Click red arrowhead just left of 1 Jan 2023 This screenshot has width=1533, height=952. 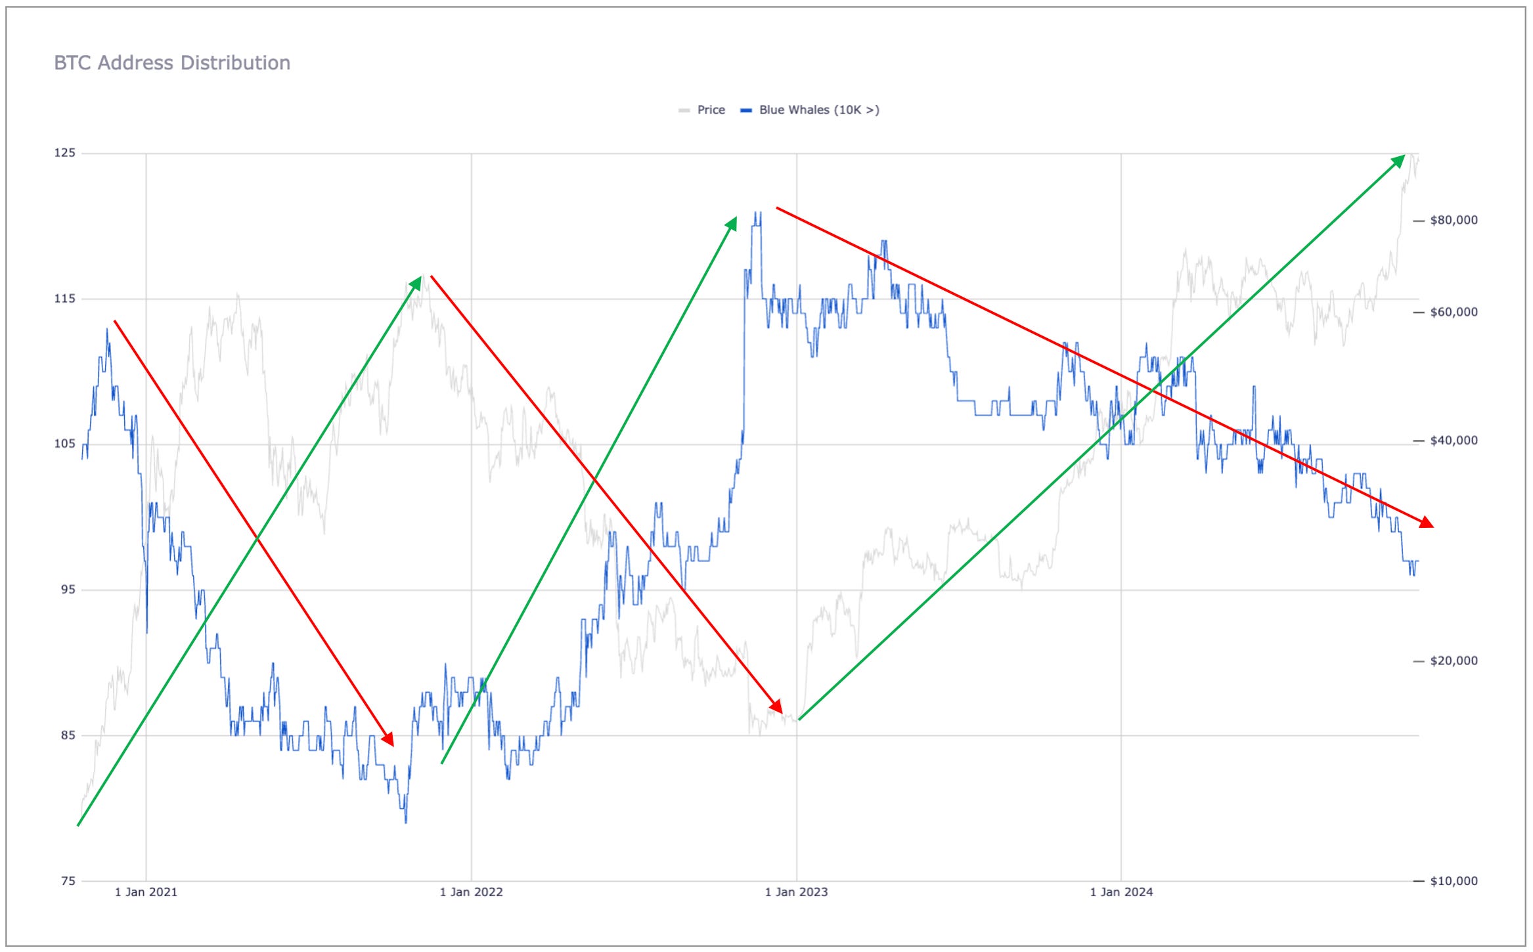click(x=776, y=706)
